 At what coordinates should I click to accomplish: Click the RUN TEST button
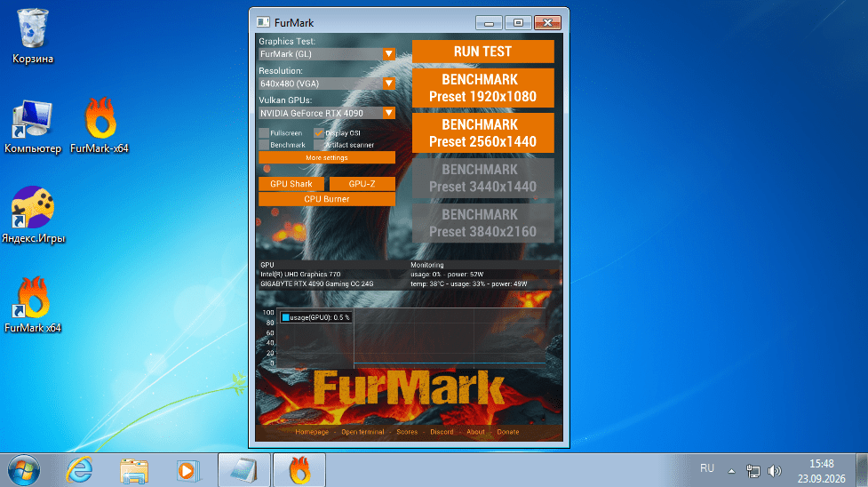pyautogui.click(x=482, y=52)
